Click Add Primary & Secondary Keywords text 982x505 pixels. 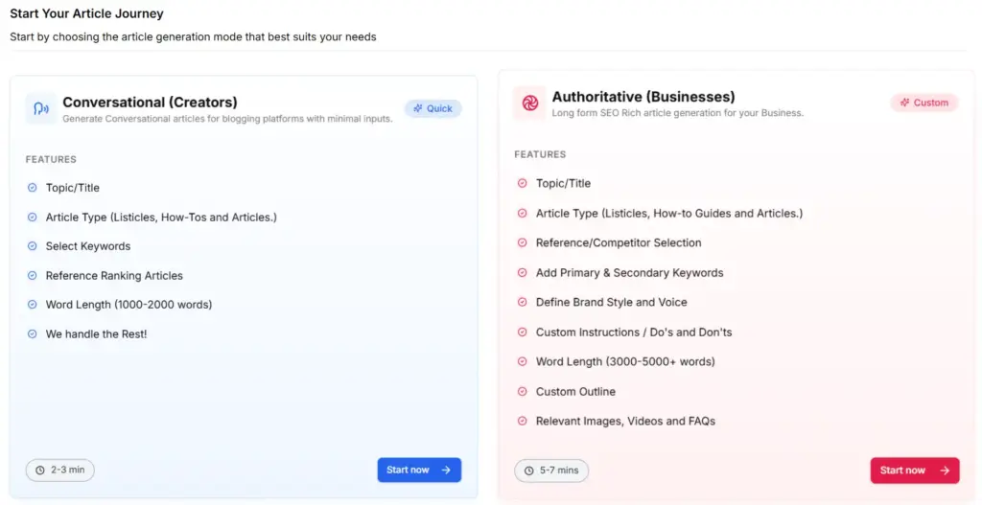pyautogui.click(x=629, y=273)
